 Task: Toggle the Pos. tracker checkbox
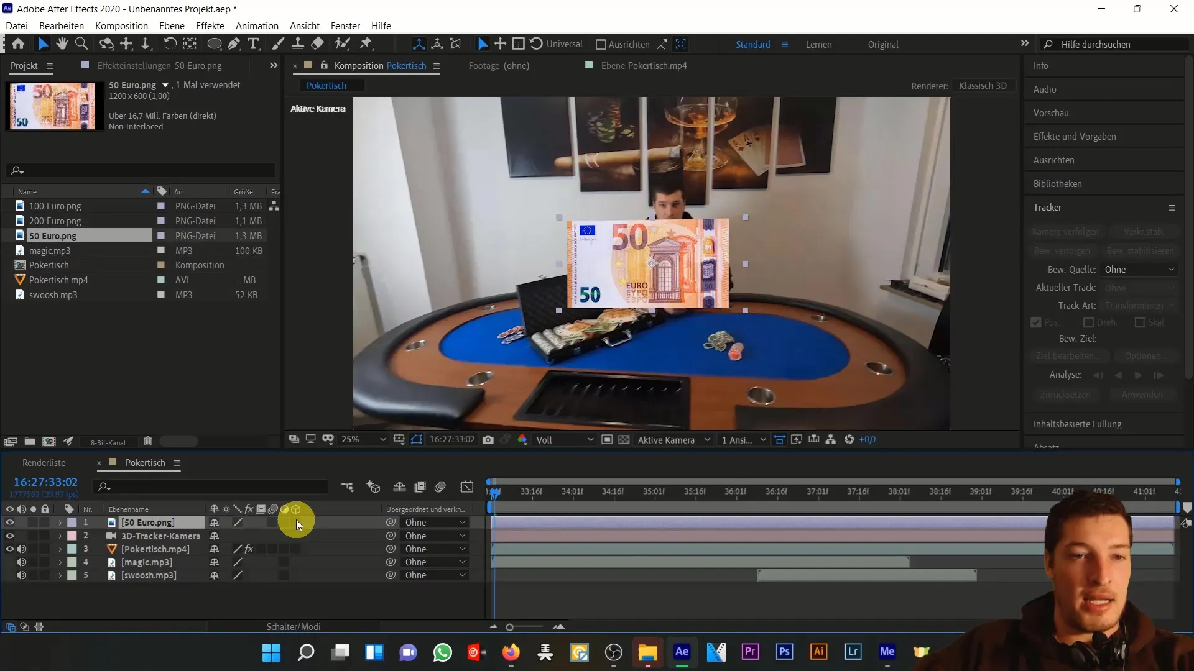coord(1036,322)
